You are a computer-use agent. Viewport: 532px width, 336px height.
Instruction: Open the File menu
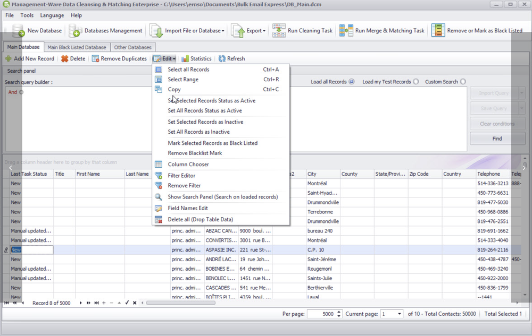[10, 15]
